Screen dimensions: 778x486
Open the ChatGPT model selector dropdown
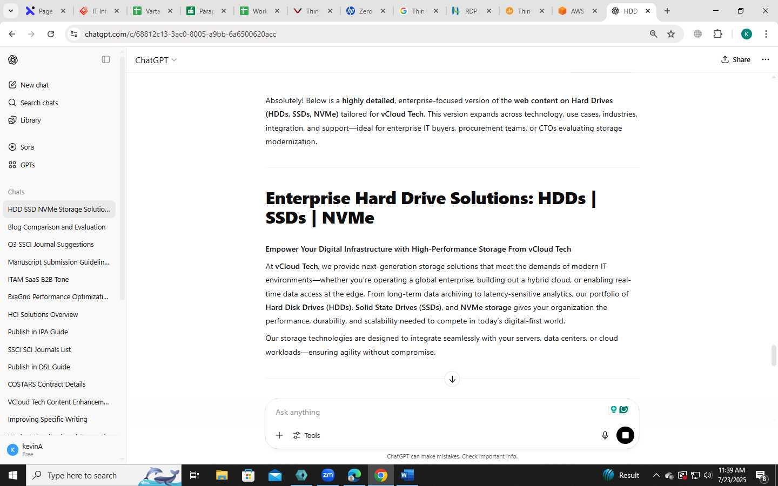[x=156, y=60]
